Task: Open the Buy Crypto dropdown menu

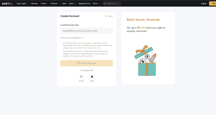Action: (22, 3)
